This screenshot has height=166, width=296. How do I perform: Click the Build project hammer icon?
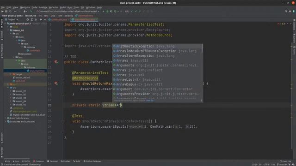[31, 12]
